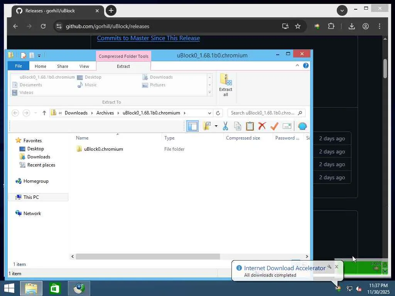Click Chrome reload page button

(43, 26)
